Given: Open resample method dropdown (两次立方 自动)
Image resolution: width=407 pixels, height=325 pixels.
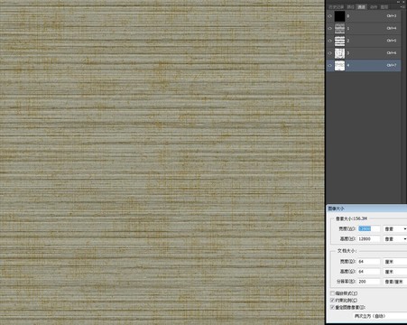Looking at the screenshot, I should pyautogui.click(x=380, y=316).
